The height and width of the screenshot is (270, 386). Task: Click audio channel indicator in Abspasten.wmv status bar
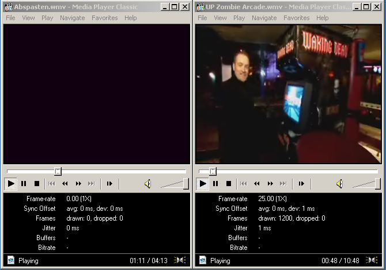pyautogui.click(x=180, y=260)
